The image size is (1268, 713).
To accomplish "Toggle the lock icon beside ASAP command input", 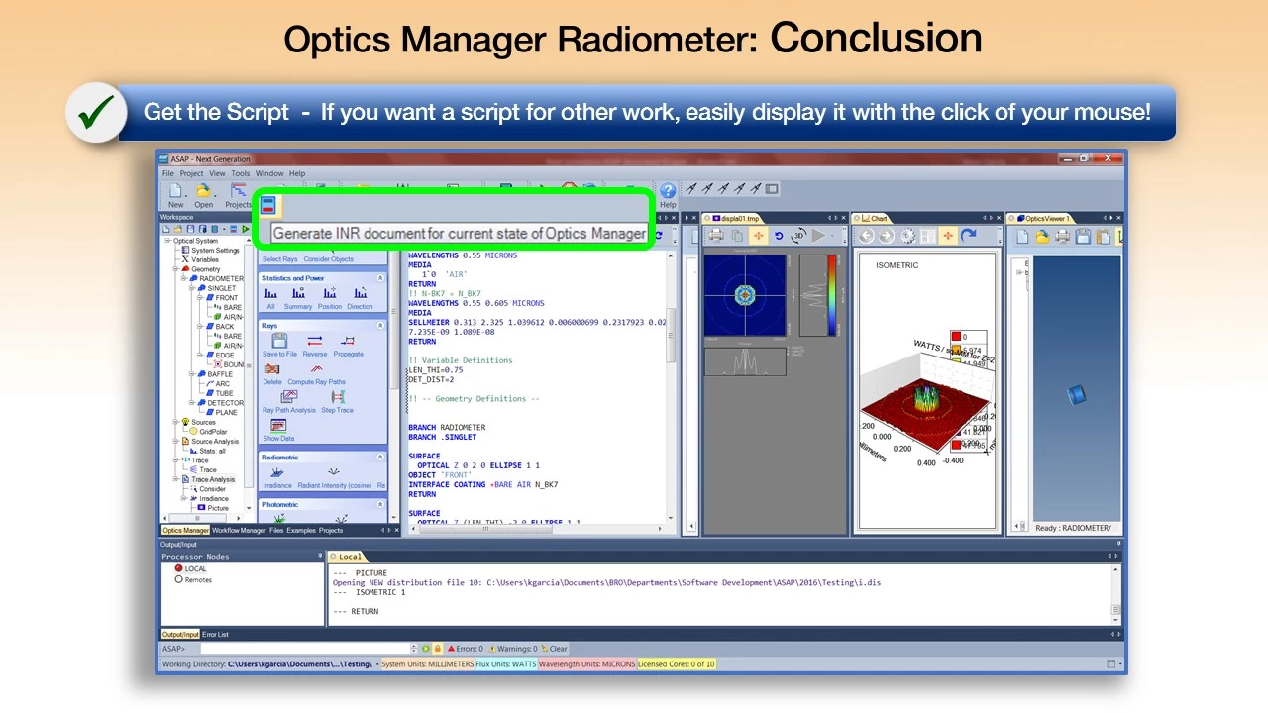I will (437, 649).
